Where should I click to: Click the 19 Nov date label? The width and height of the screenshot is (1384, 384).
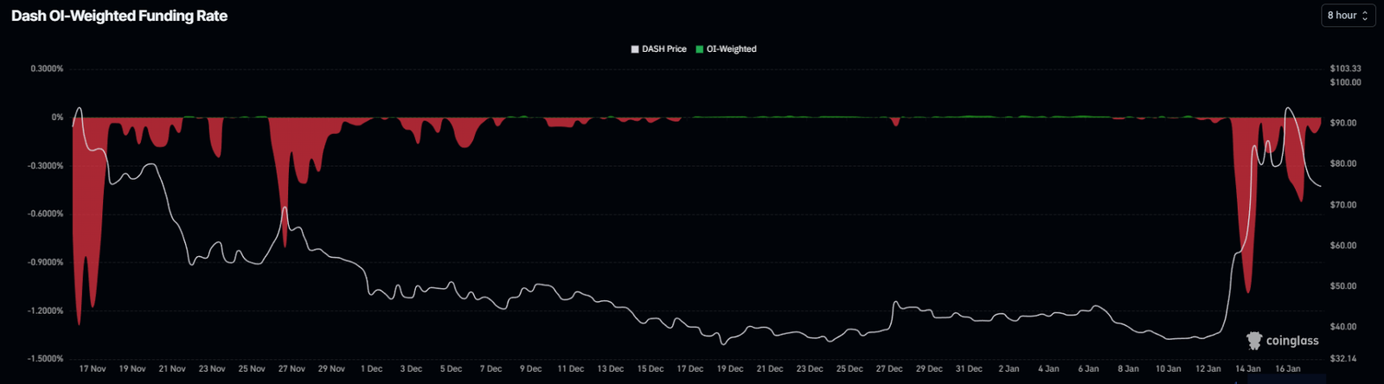tap(132, 368)
